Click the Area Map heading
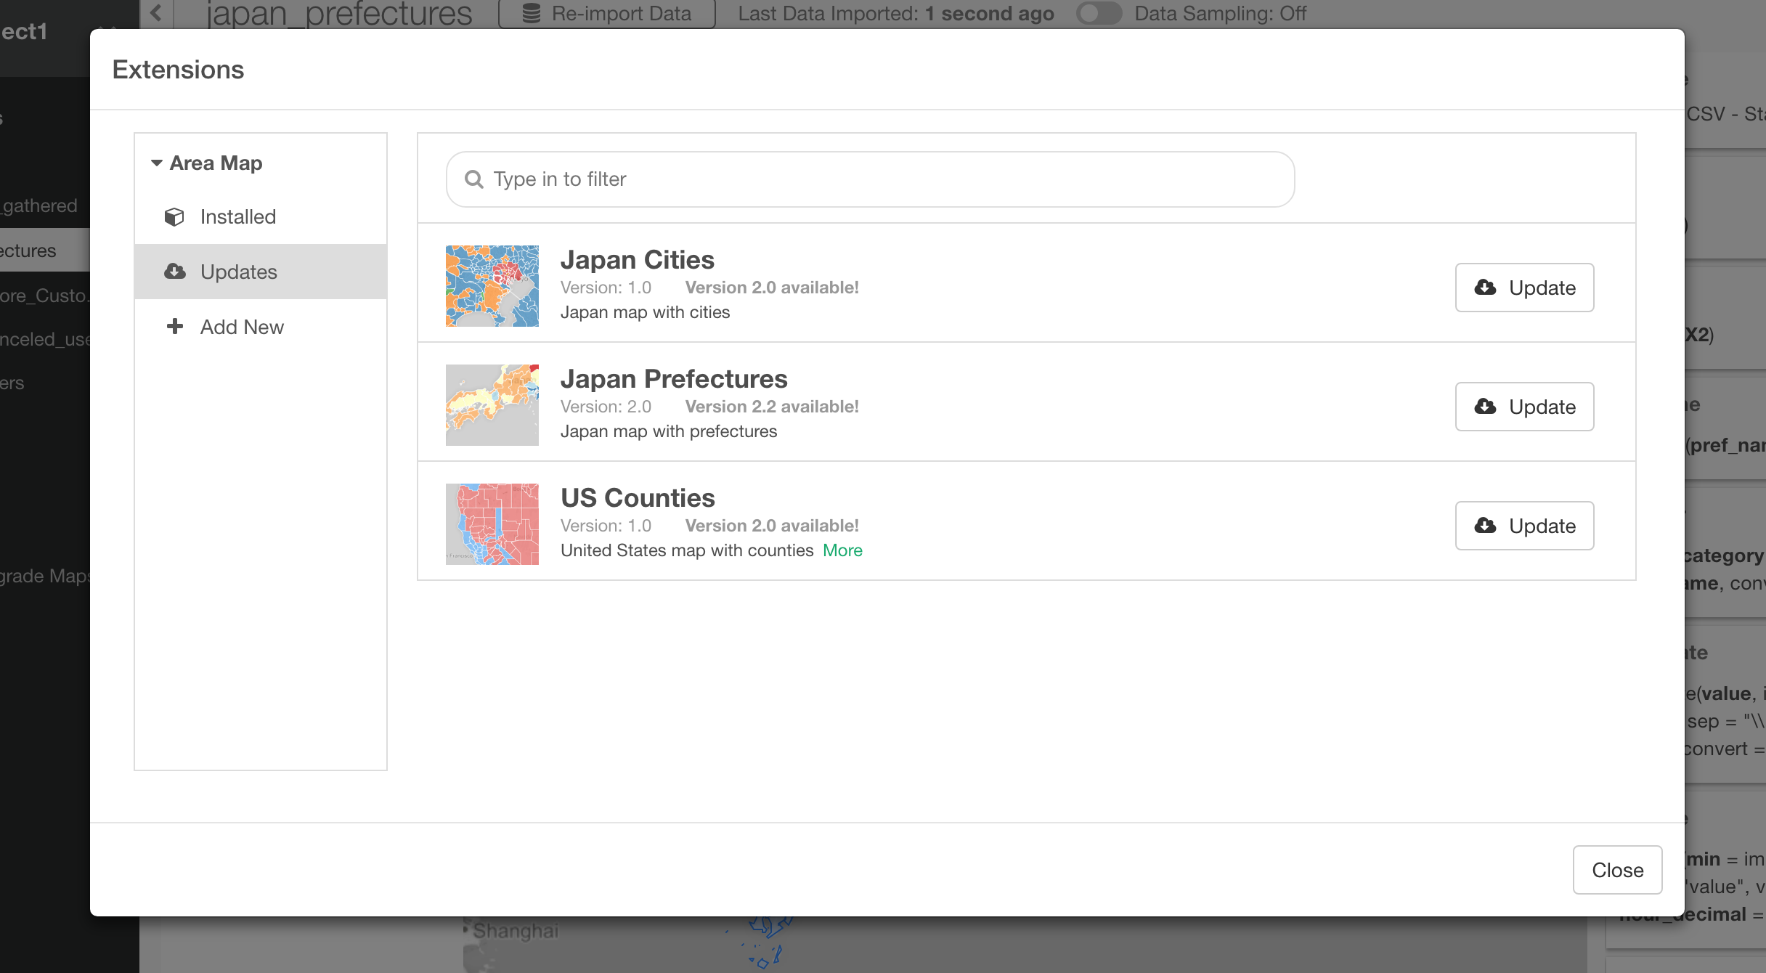Screen dimensions: 1766x973 point(216,163)
